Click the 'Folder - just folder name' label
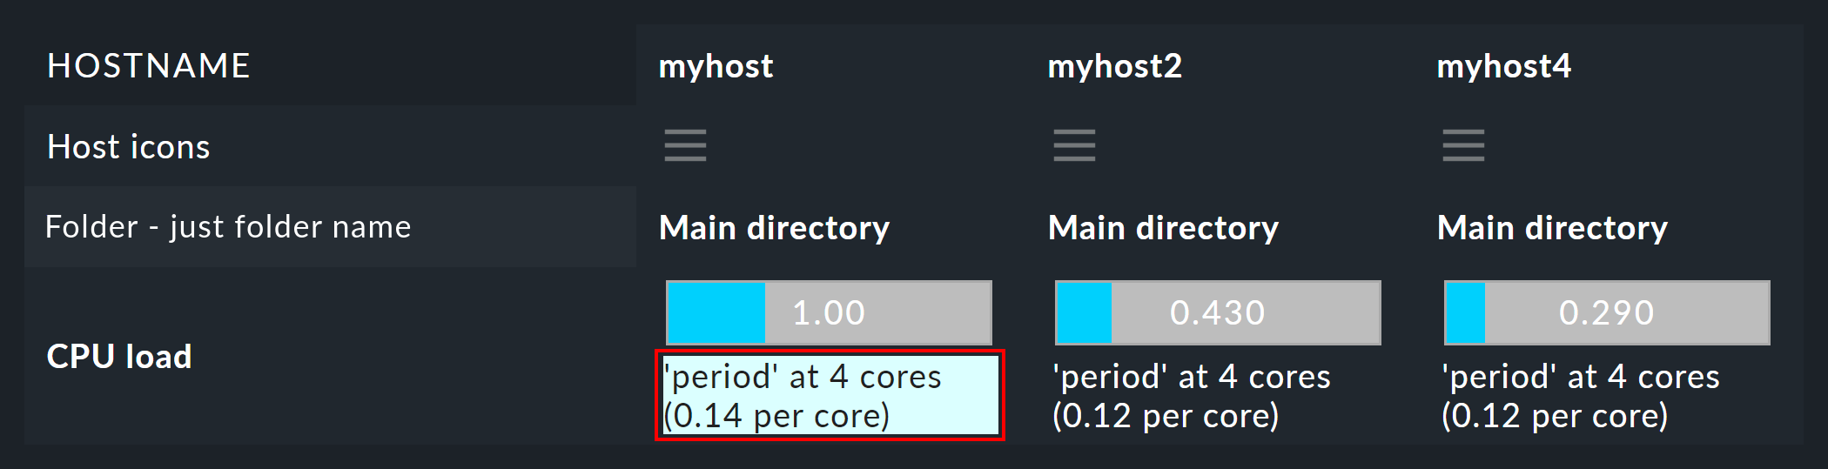Image resolution: width=1828 pixels, height=469 pixels. [x=228, y=227]
